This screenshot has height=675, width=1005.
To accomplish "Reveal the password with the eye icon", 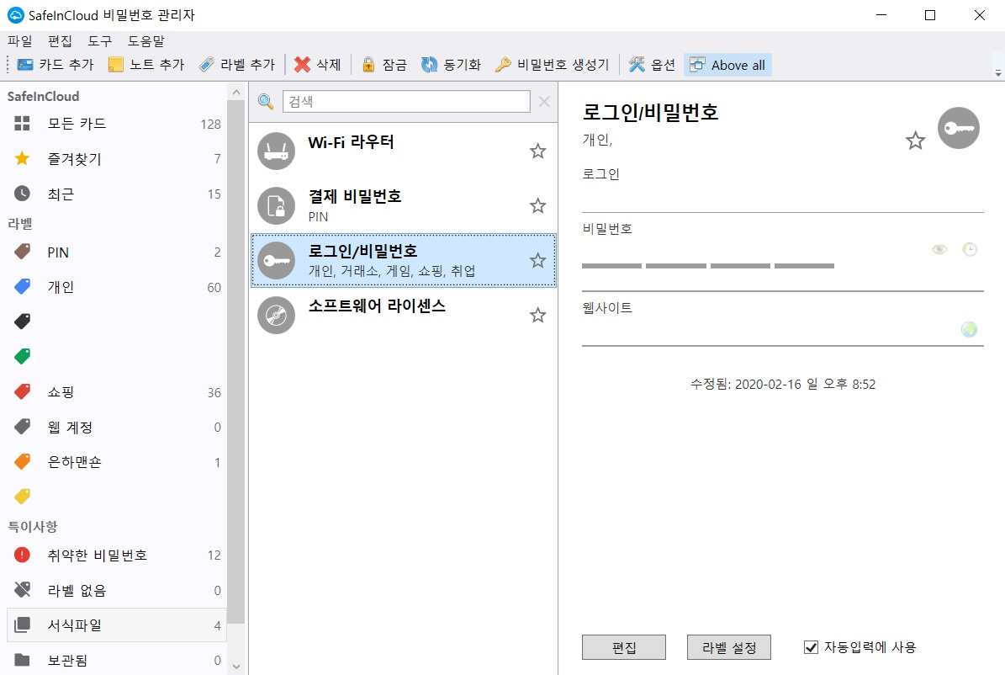I will pos(939,249).
